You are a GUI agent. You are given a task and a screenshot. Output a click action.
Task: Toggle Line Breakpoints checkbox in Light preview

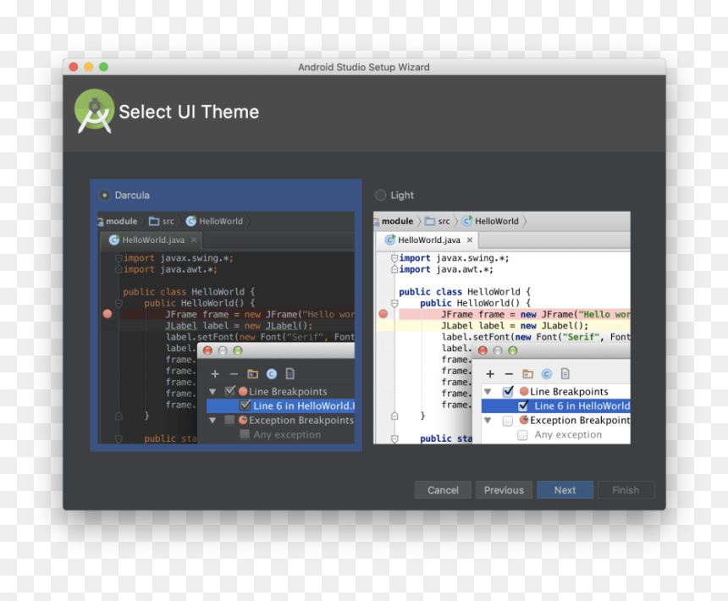pos(508,391)
